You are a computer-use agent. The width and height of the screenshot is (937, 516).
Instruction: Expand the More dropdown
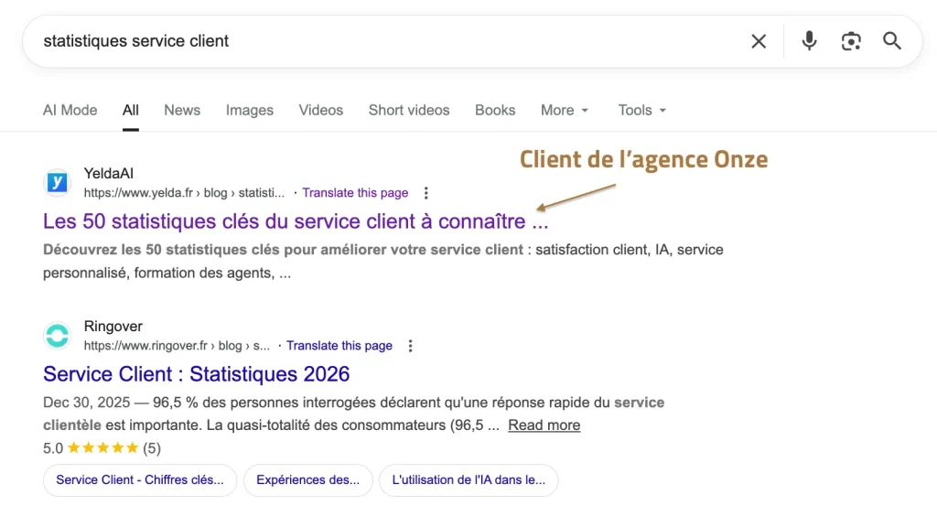565,111
